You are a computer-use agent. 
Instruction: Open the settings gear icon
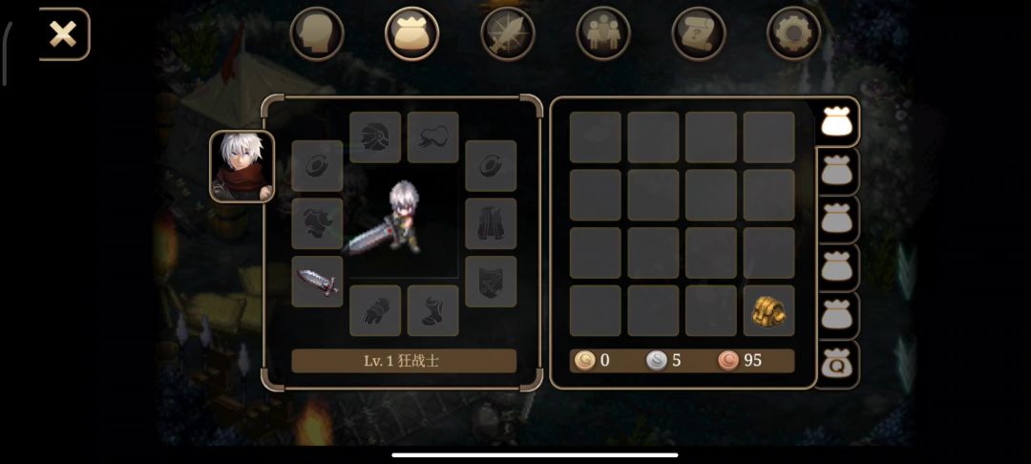(x=794, y=33)
